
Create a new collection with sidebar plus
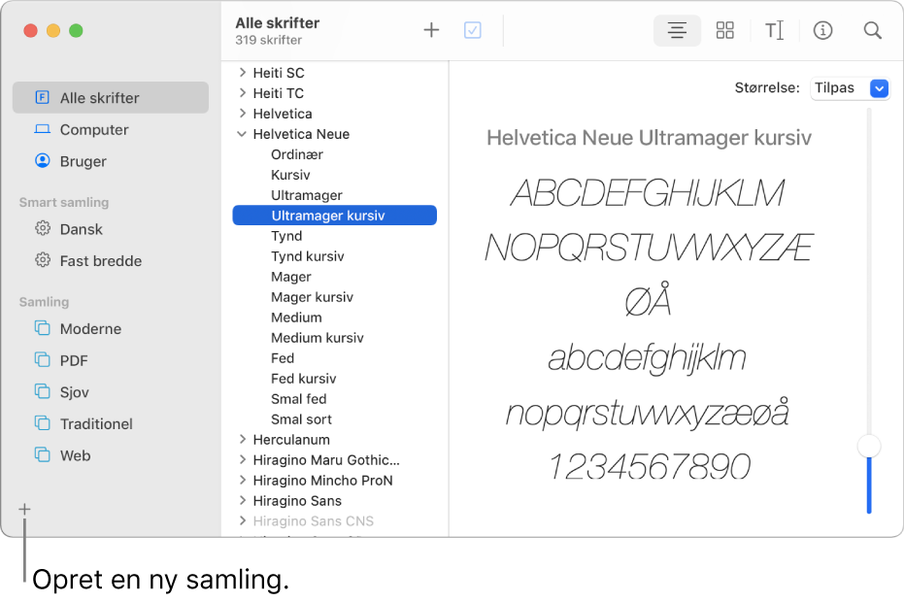(x=24, y=509)
